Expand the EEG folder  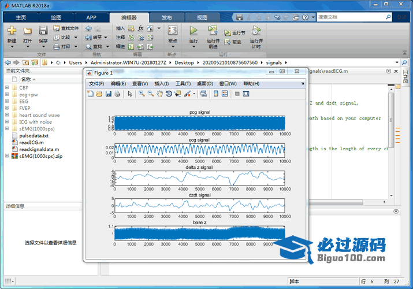(7, 101)
